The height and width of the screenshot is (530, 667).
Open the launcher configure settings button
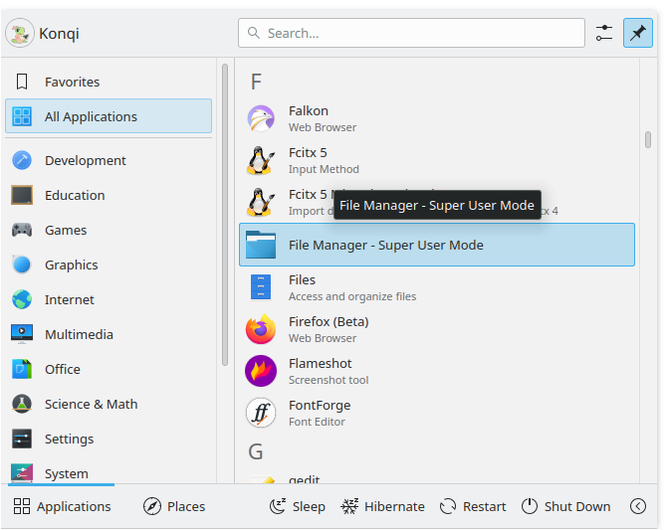point(604,33)
